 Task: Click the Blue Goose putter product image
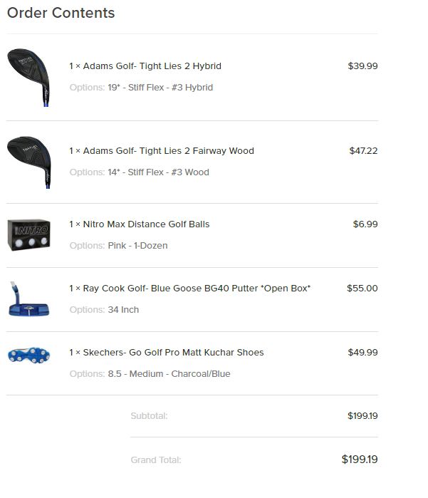click(x=27, y=299)
